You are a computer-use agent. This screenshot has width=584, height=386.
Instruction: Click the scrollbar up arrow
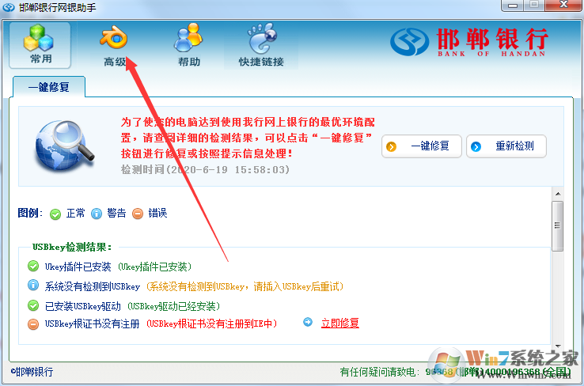[558, 194]
